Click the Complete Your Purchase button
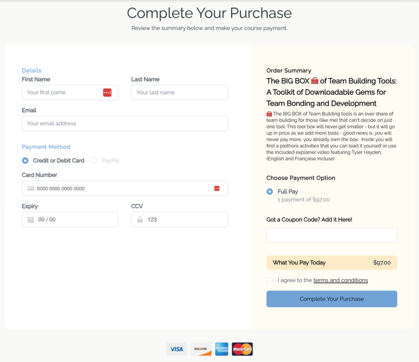Image resolution: width=419 pixels, height=362 pixels. point(331,299)
